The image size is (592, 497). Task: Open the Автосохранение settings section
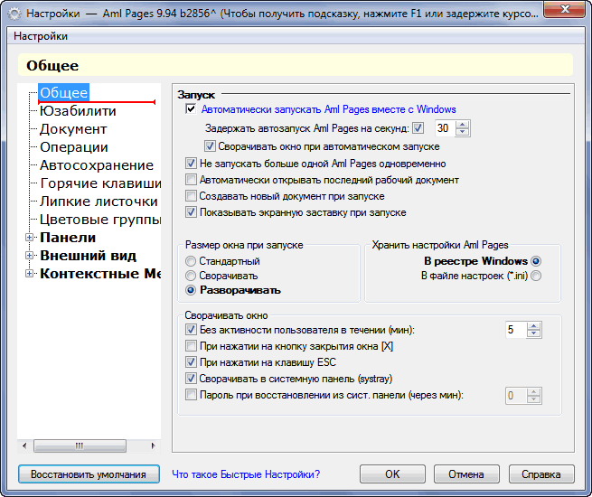click(x=97, y=165)
